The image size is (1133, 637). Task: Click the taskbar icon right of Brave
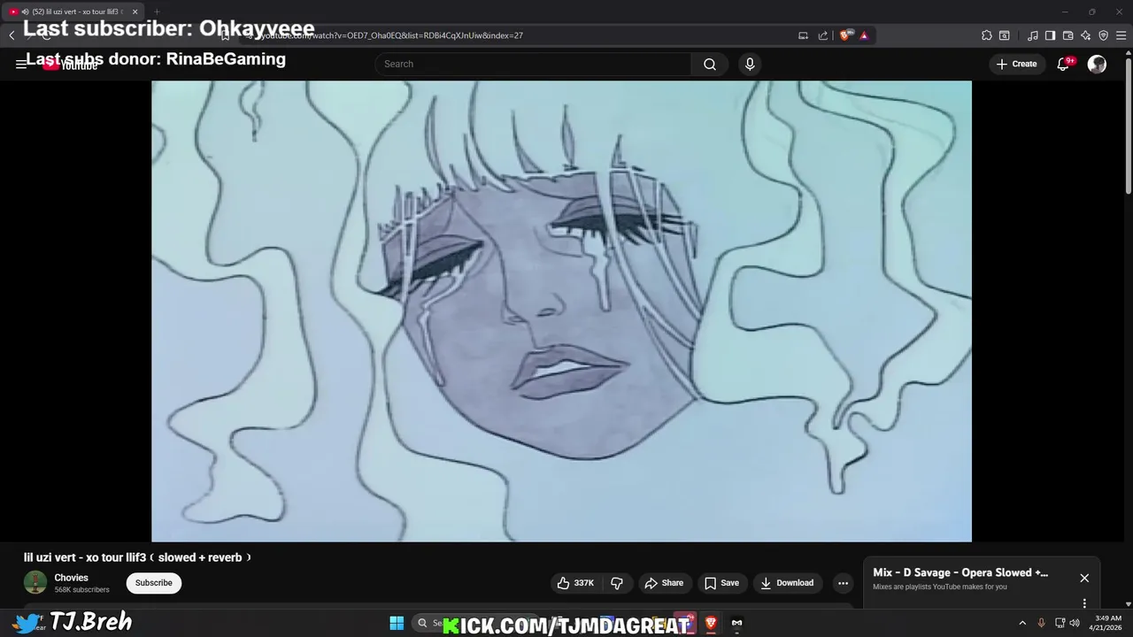736,623
